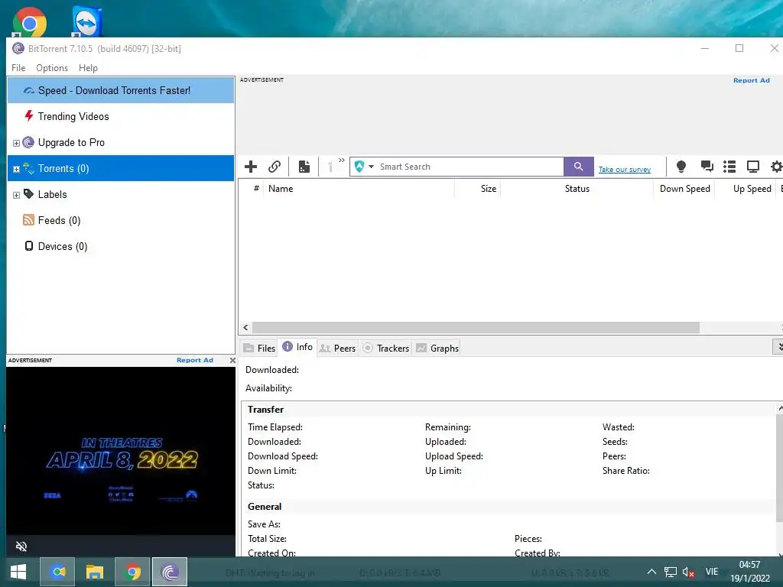The height and width of the screenshot is (587, 783).
Task: Expand hidden toolbar buttons chevron
Action: click(x=342, y=161)
